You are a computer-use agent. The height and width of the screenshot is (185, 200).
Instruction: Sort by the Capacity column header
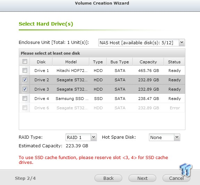click(148, 62)
